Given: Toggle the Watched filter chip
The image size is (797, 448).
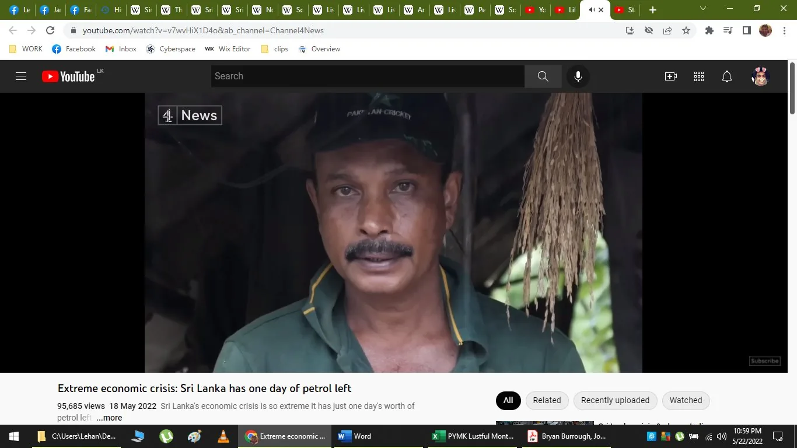Looking at the screenshot, I should (685, 400).
